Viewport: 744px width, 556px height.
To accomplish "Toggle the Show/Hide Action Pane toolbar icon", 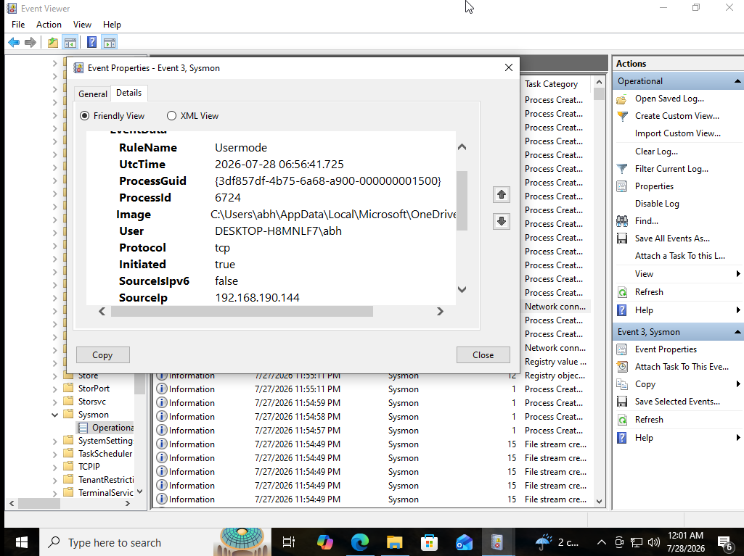I will click(110, 43).
